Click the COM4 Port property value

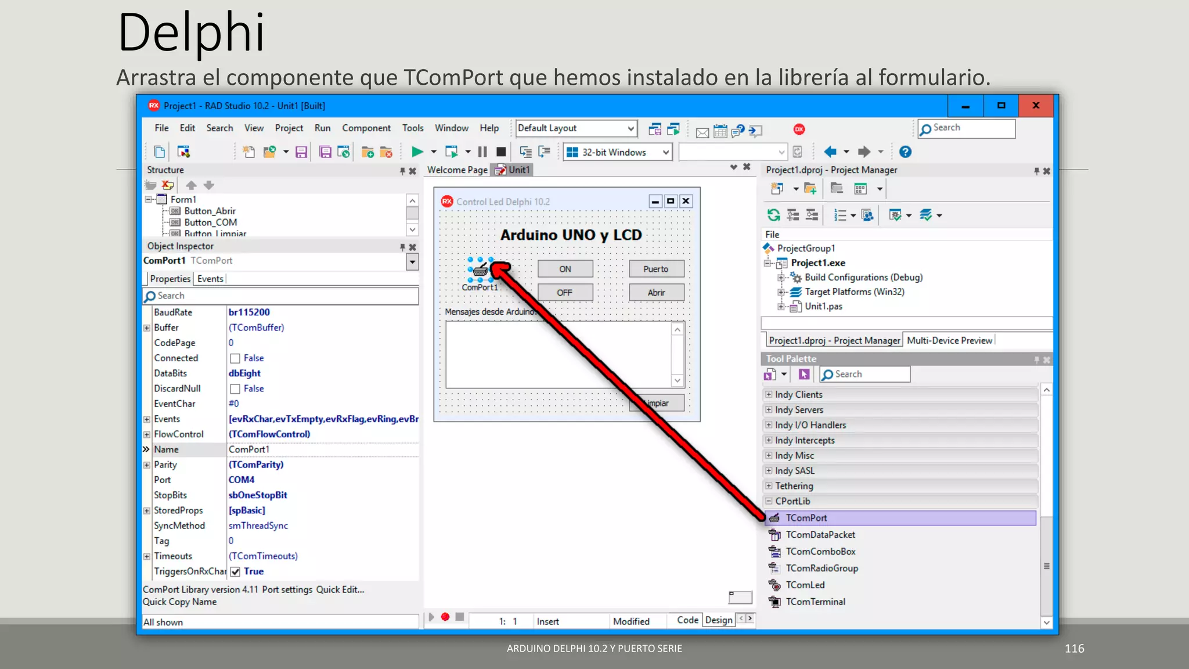[x=242, y=480]
